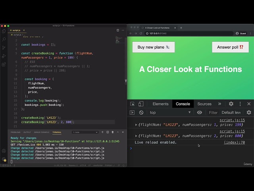The width and height of the screenshot is (254, 191).
Task: Switch to the PROBLEMS panel tab
Action: 15,132
